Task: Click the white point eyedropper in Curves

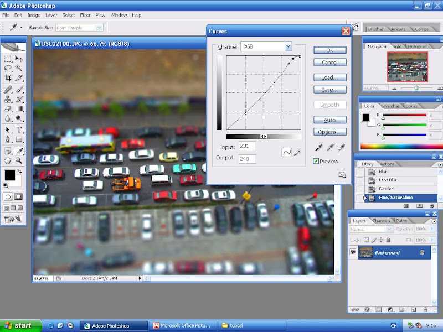Action: (x=342, y=148)
